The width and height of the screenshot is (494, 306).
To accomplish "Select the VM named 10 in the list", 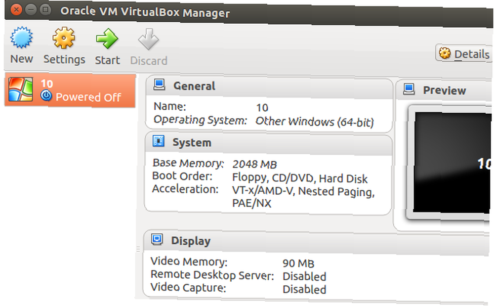I will point(70,90).
